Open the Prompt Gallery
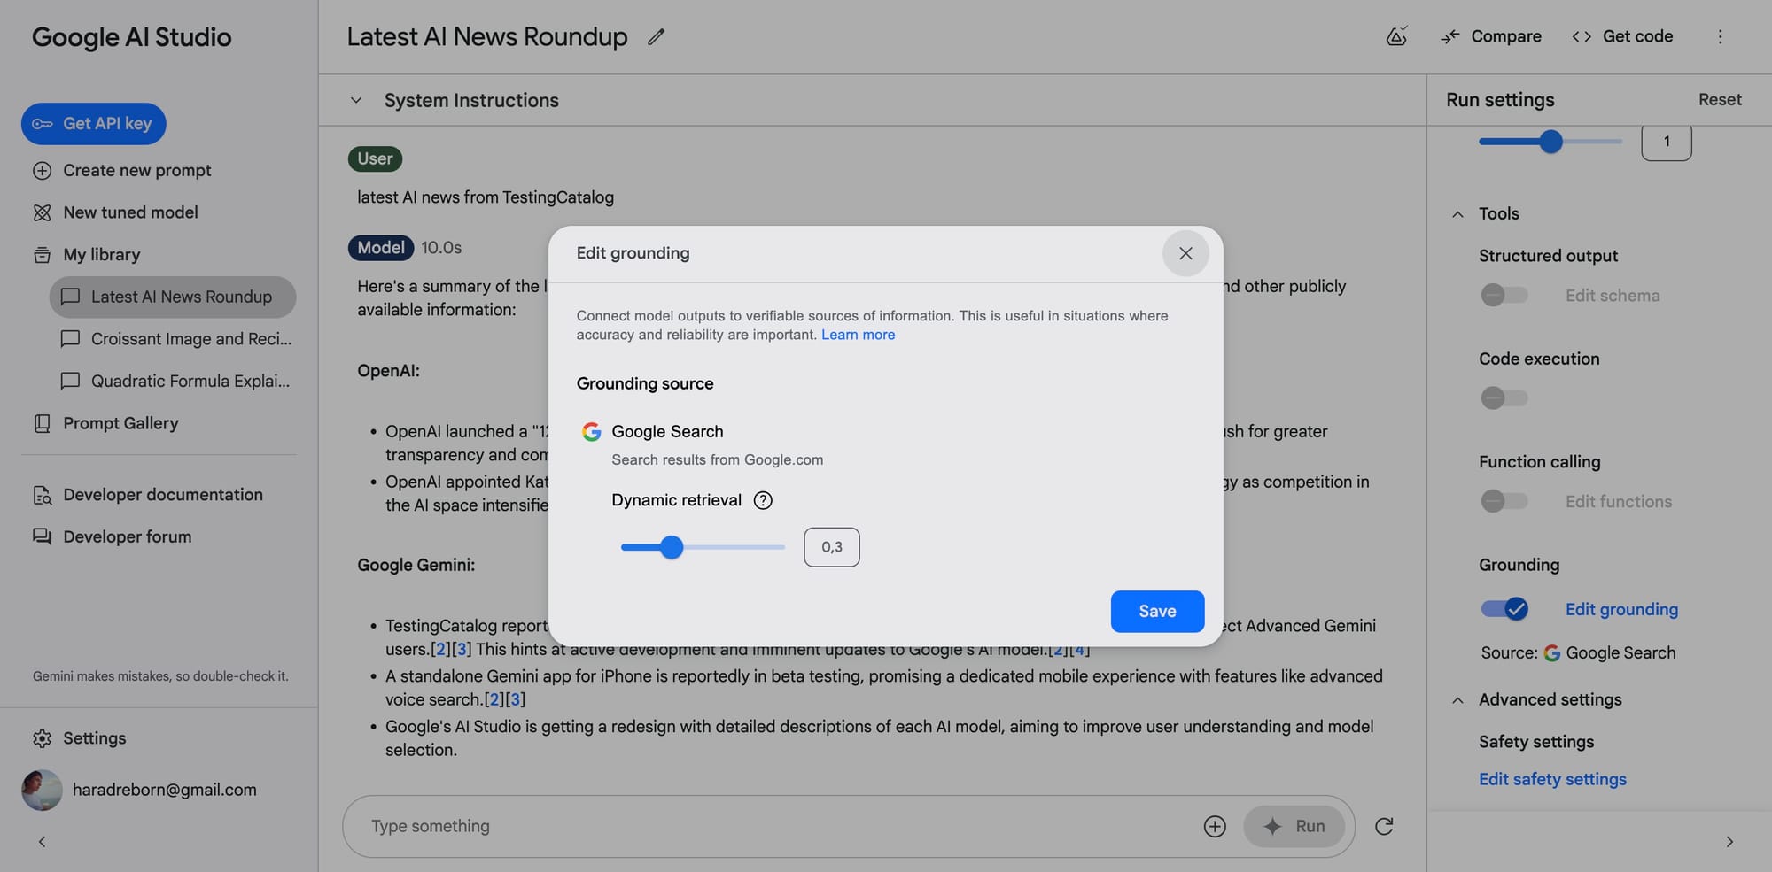The width and height of the screenshot is (1772, 872). (x=105, y=423)
